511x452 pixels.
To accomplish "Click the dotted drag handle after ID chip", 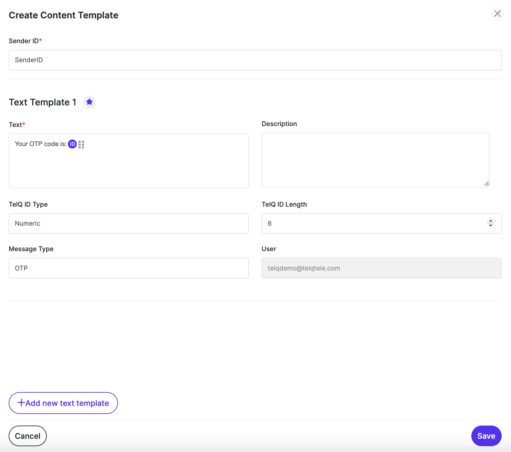I will (x=82, y=144).
